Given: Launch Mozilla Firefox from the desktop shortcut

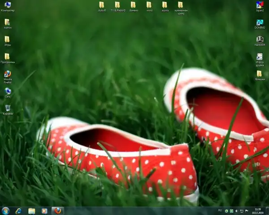Looking at the screenshot, I should pyautogui.click(x=8, y=74).
